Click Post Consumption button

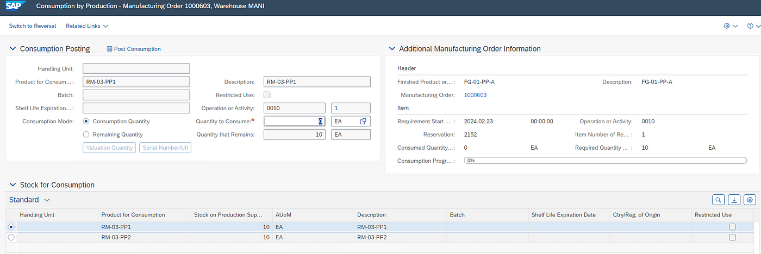pos(134,49)
